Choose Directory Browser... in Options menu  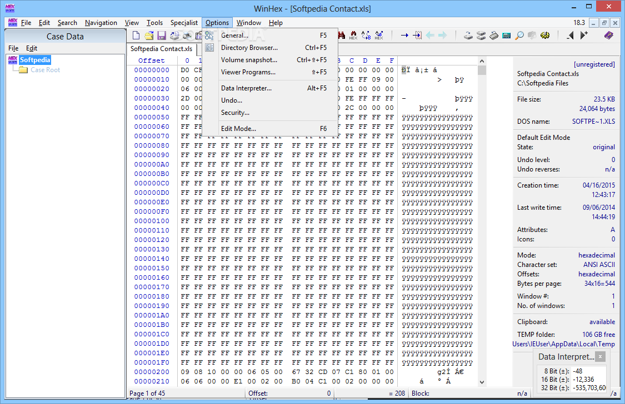[270, 48]
